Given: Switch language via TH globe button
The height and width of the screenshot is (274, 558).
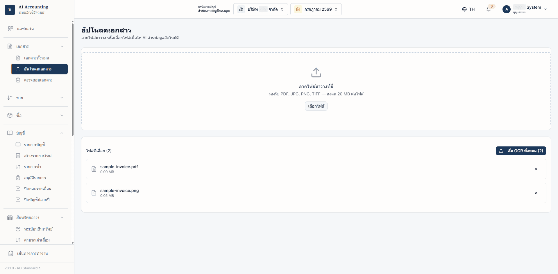Looking at the screenshot, I should 468,9.
